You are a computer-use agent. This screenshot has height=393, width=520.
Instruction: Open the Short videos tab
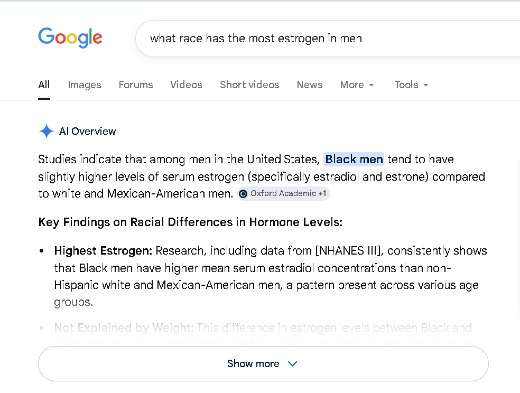249,85
